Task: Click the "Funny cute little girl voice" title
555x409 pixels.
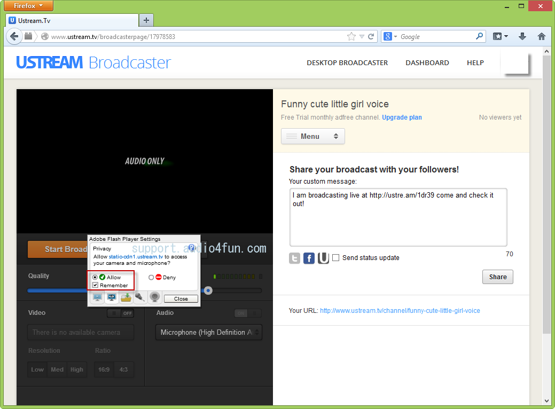Action: pos(335,104)
